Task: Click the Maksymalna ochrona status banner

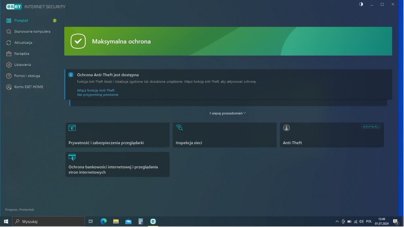Action: tap(228, 41)
